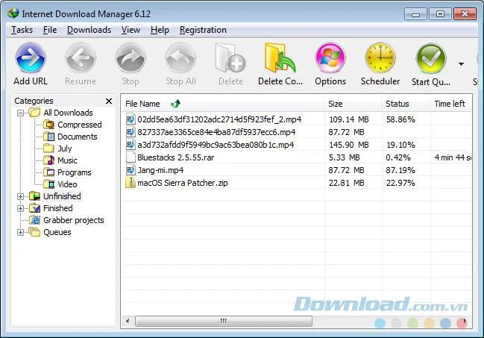Select the Unfinished category
The image size is (484, 338).
pos(62,196)
